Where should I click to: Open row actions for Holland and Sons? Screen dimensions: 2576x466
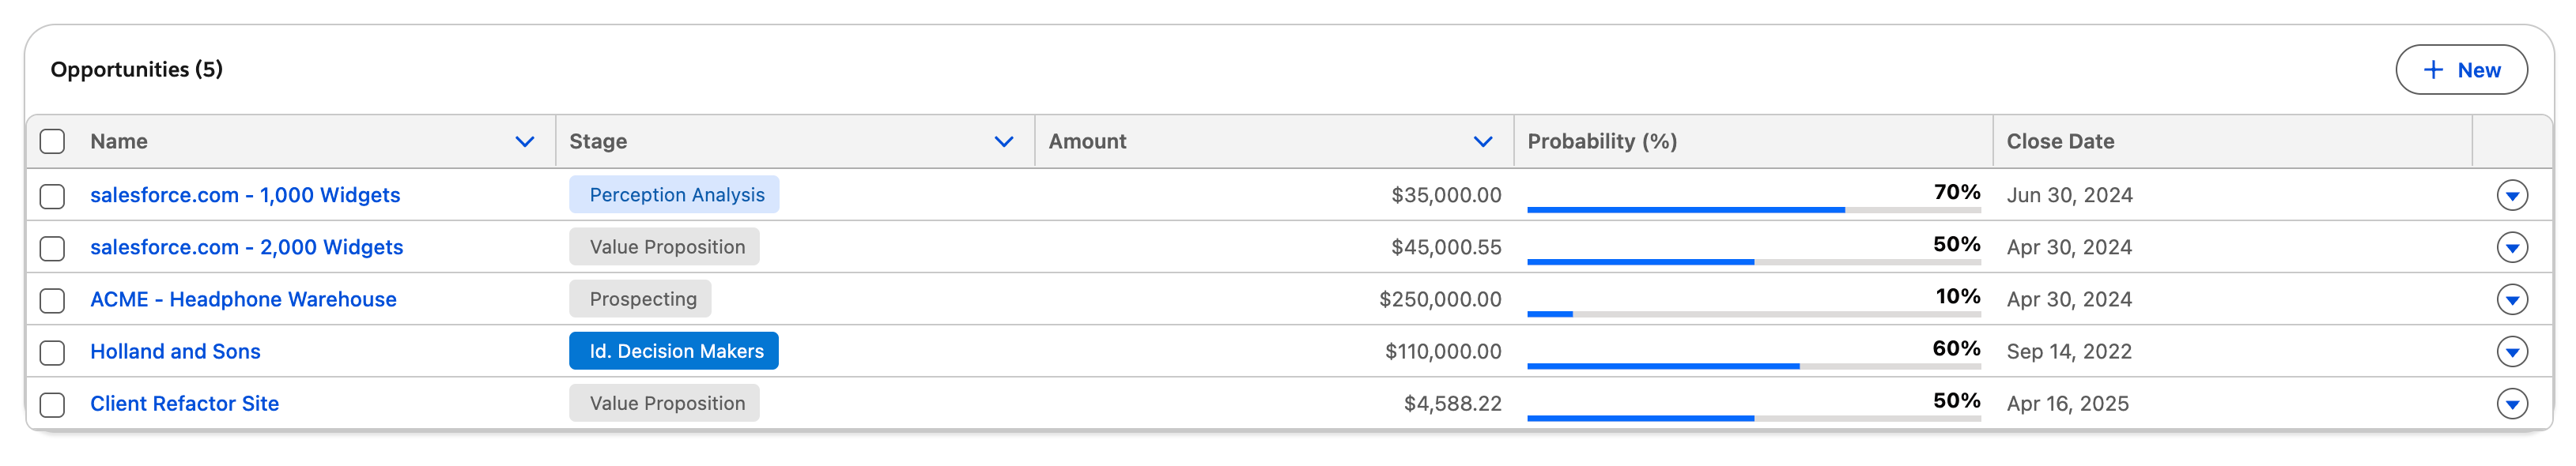click(x=2511, y=351)
